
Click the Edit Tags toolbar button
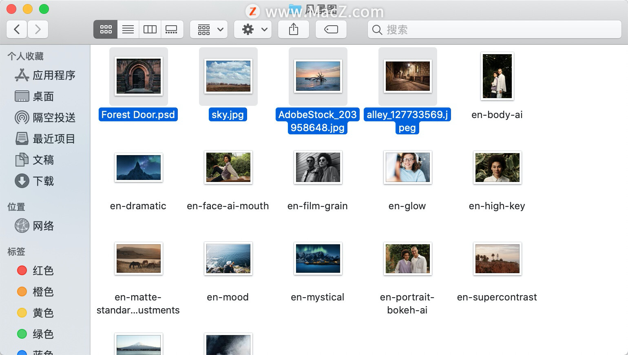(331, 29)
